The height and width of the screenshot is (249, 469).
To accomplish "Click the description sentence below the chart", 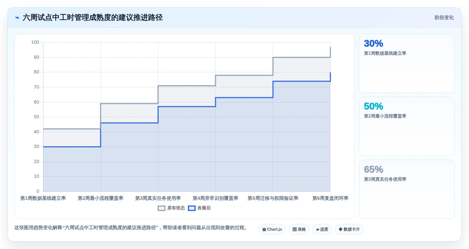I will (x=132, y=228).
